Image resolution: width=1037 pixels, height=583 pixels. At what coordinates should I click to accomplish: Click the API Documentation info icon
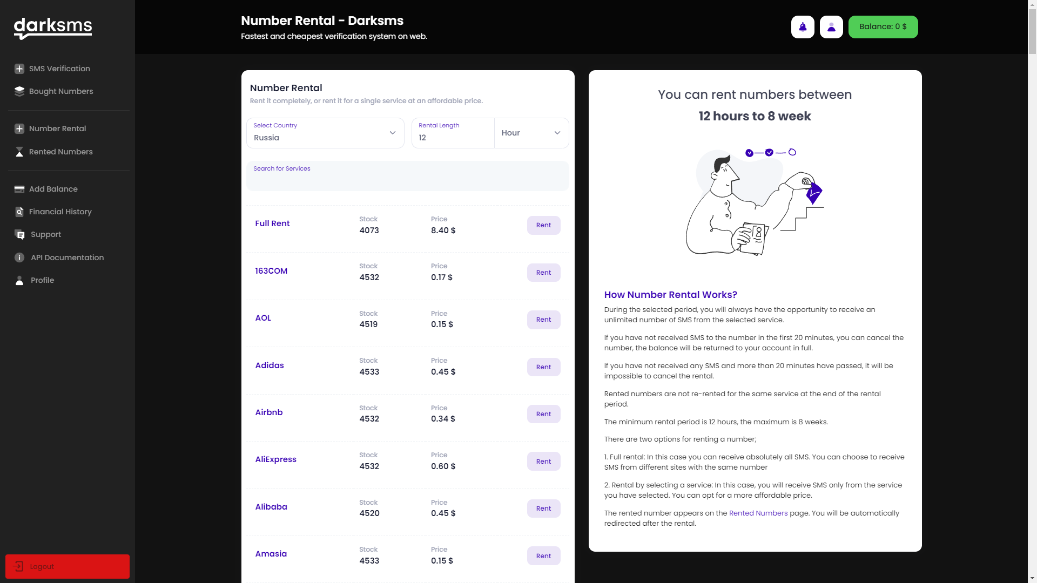pyautogui.click(x=19, y=257)
